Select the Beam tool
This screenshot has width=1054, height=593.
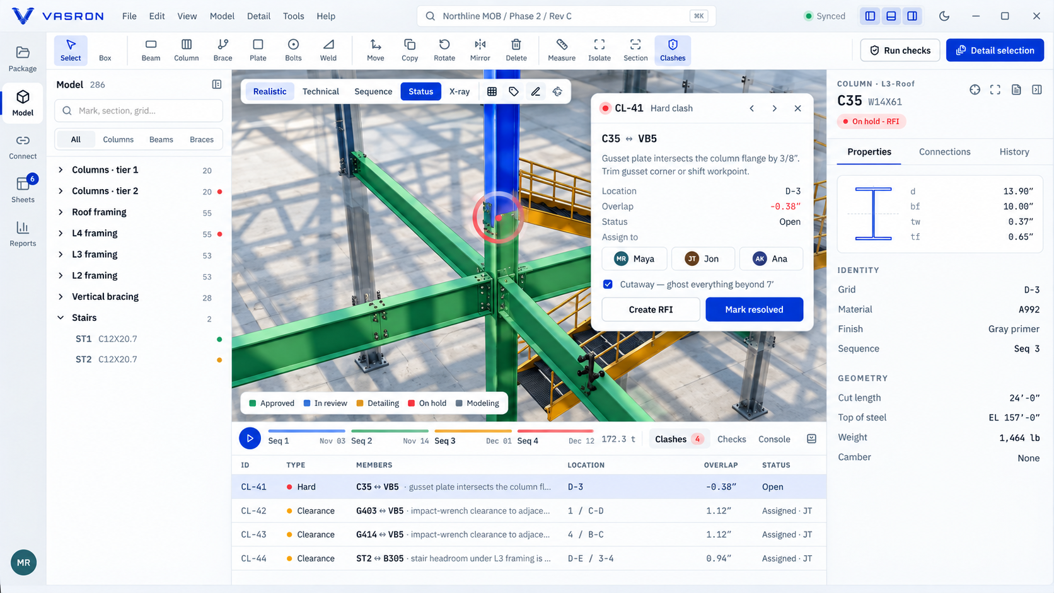click(151, 50)
